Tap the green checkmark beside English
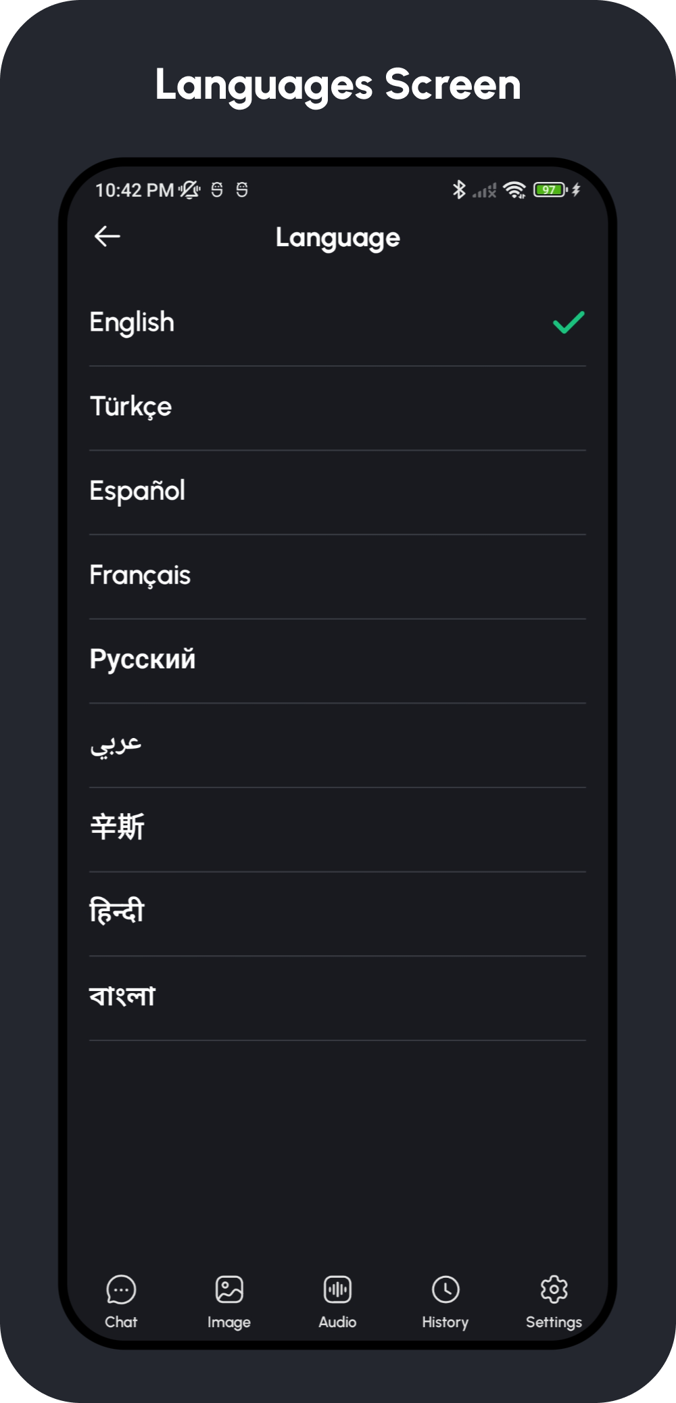Screen dimensions: 676x1403 [x=569, y=323]
